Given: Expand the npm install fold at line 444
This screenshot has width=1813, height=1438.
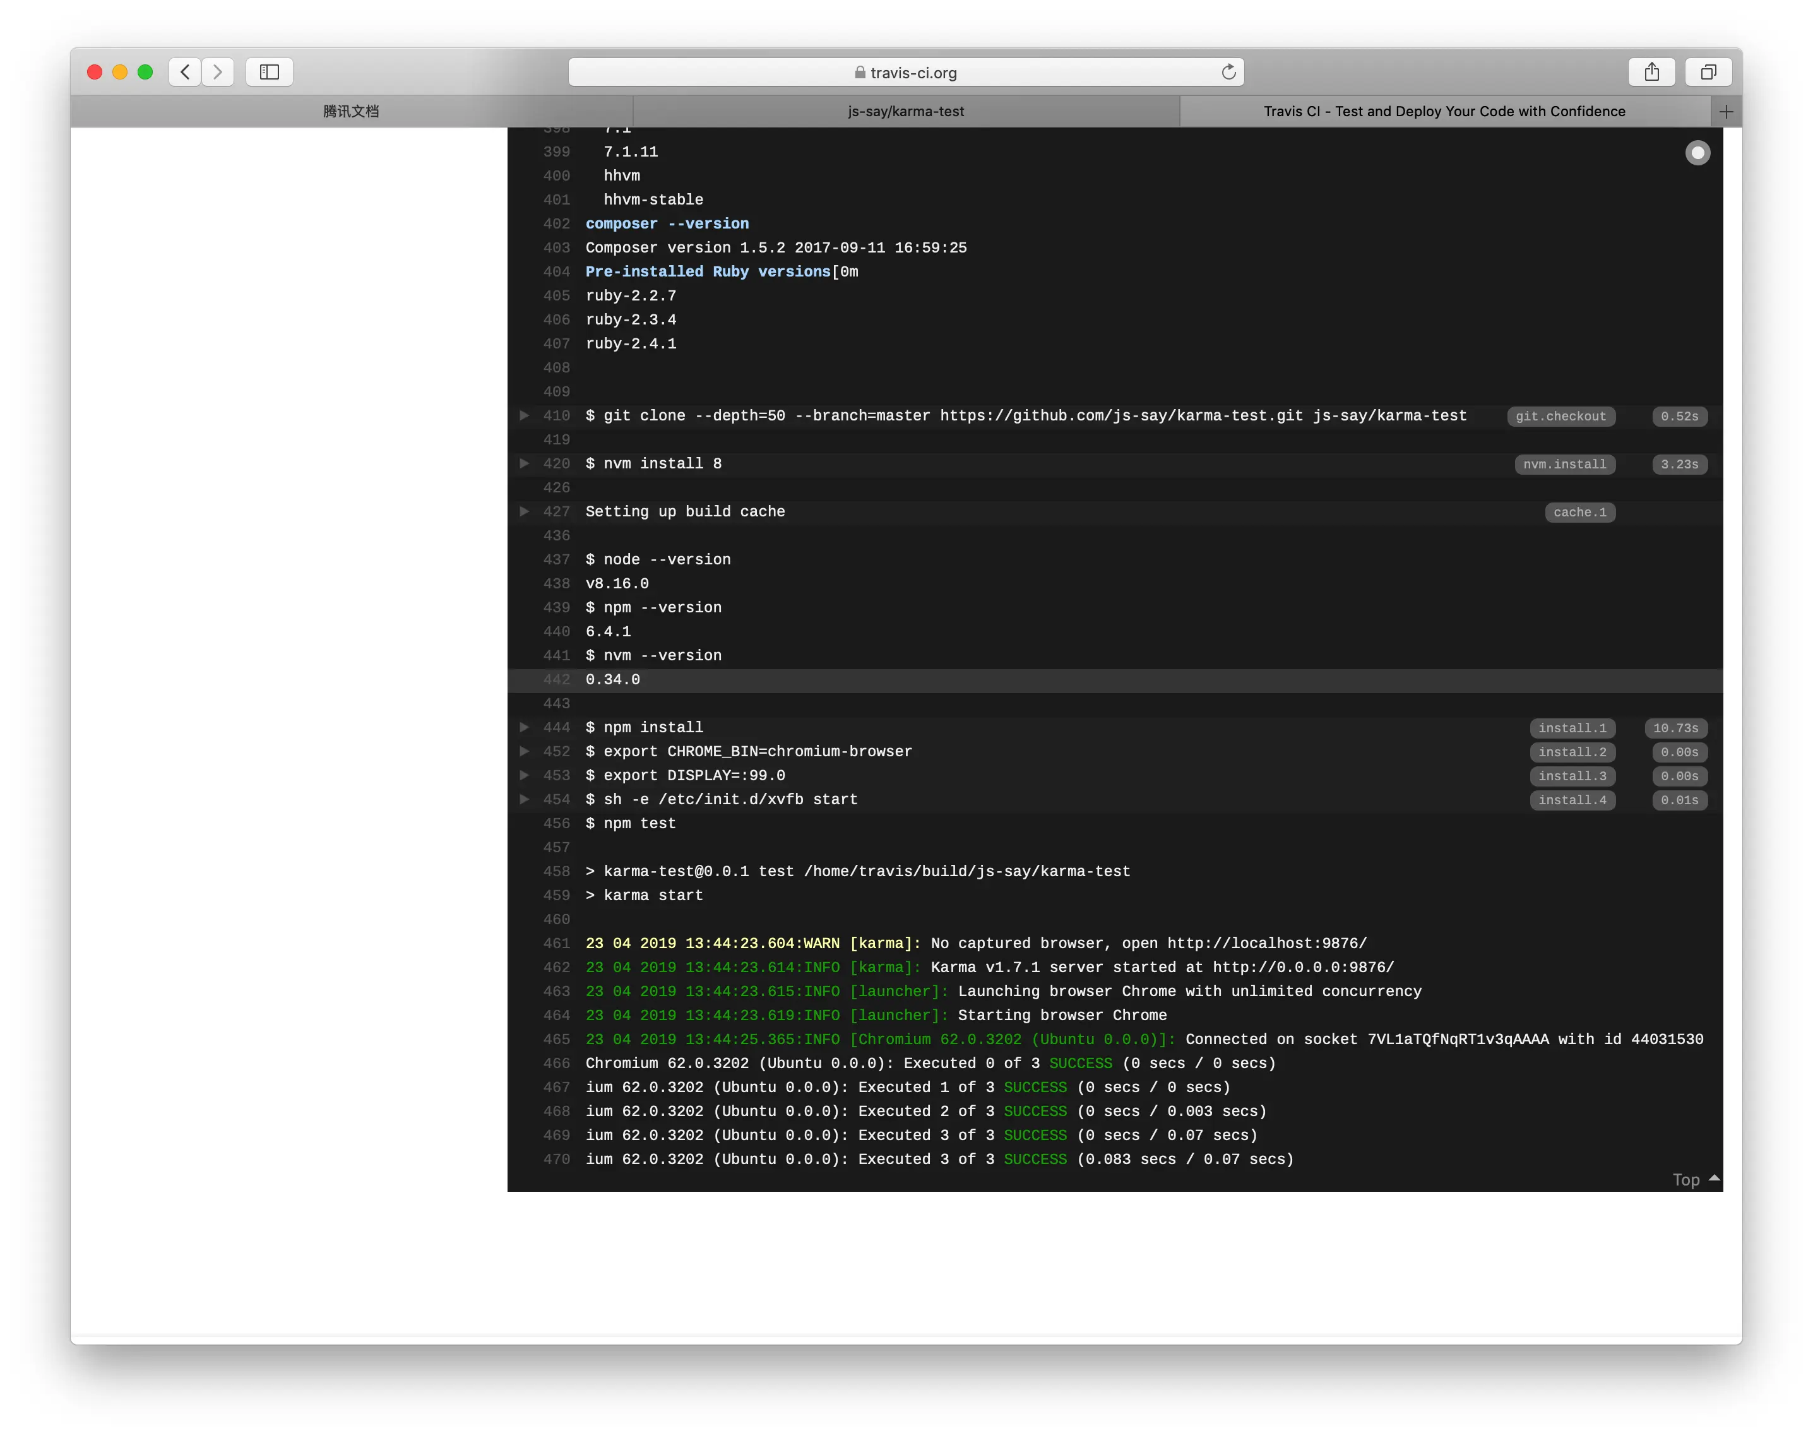Looking at the screenshot, I should tap(524, 727).
